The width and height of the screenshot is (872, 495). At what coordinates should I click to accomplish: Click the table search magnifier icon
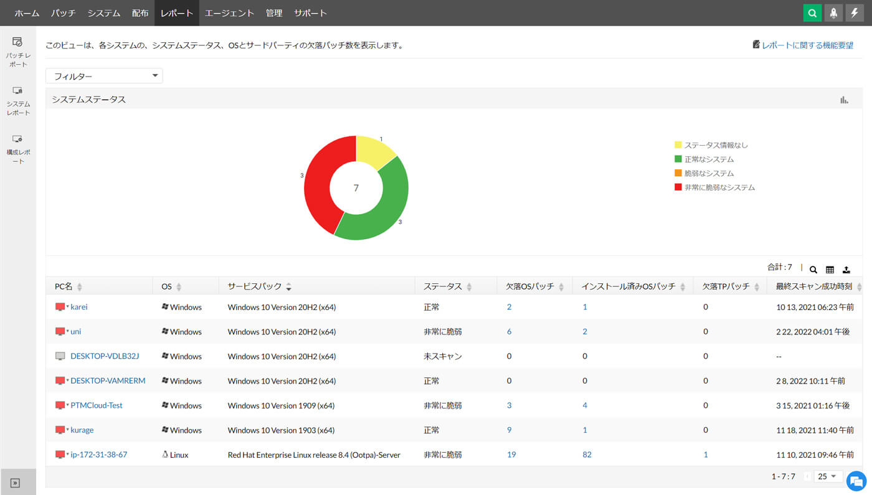click(x=813, y=270)
